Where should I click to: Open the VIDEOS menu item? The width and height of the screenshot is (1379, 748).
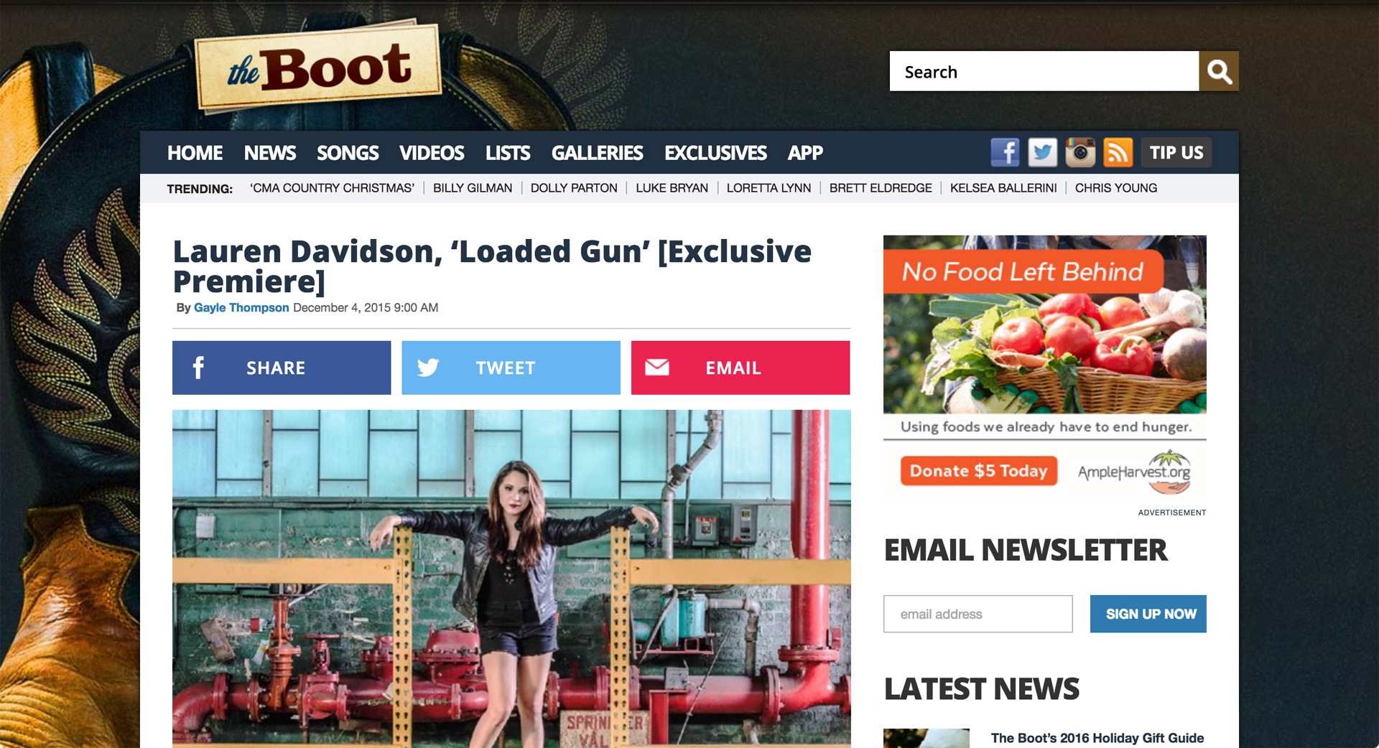click(x=432, y=153)
